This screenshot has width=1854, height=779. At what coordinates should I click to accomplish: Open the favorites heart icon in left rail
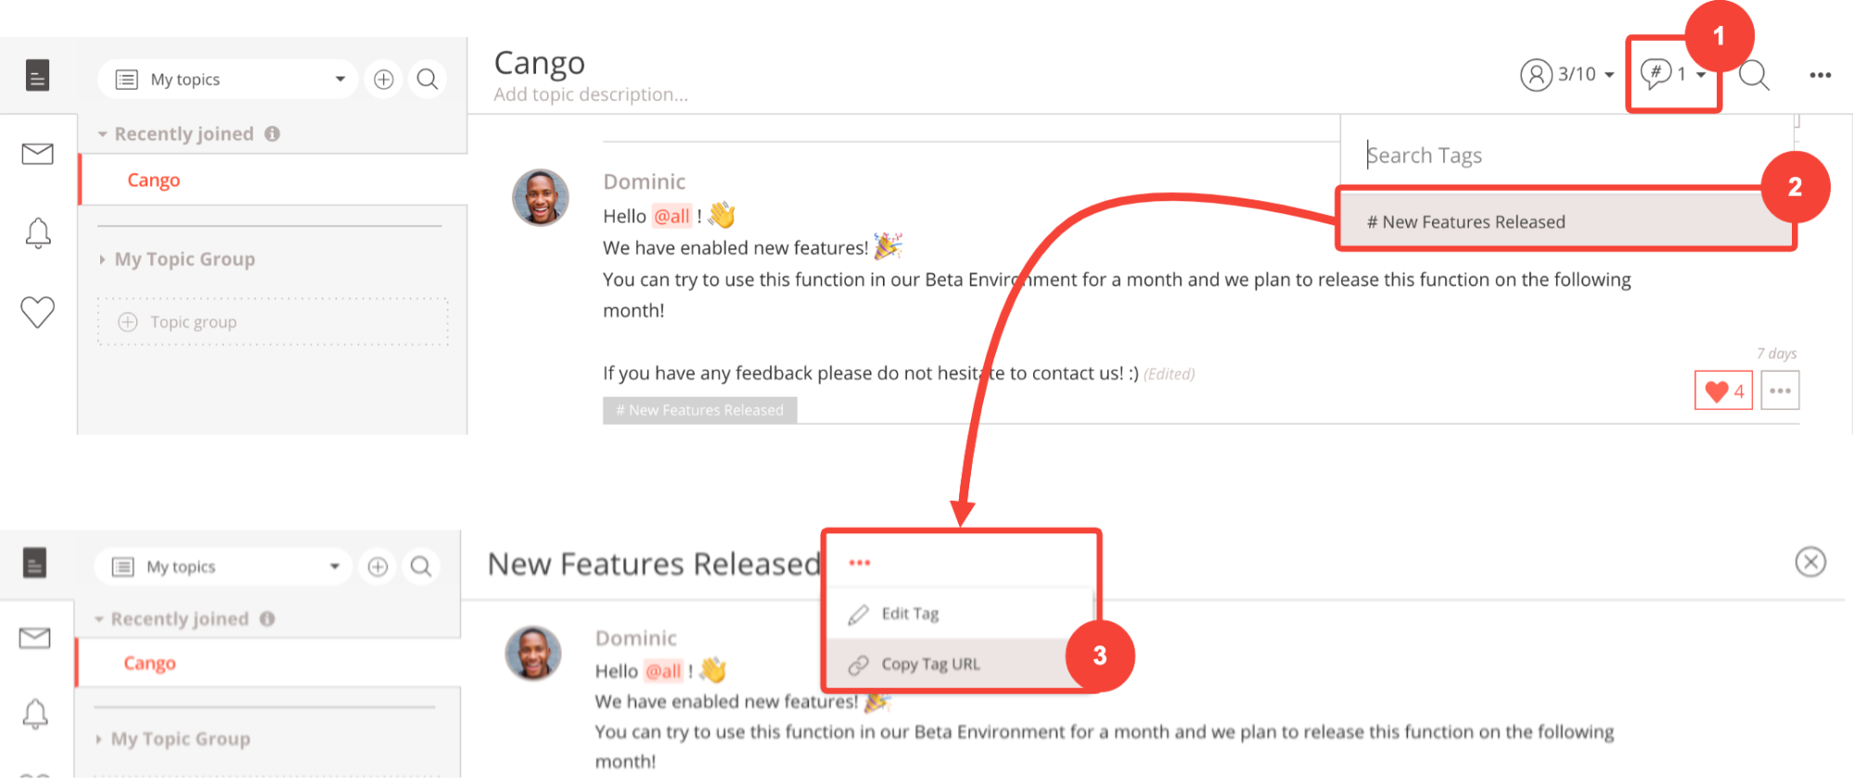point(38,312)
